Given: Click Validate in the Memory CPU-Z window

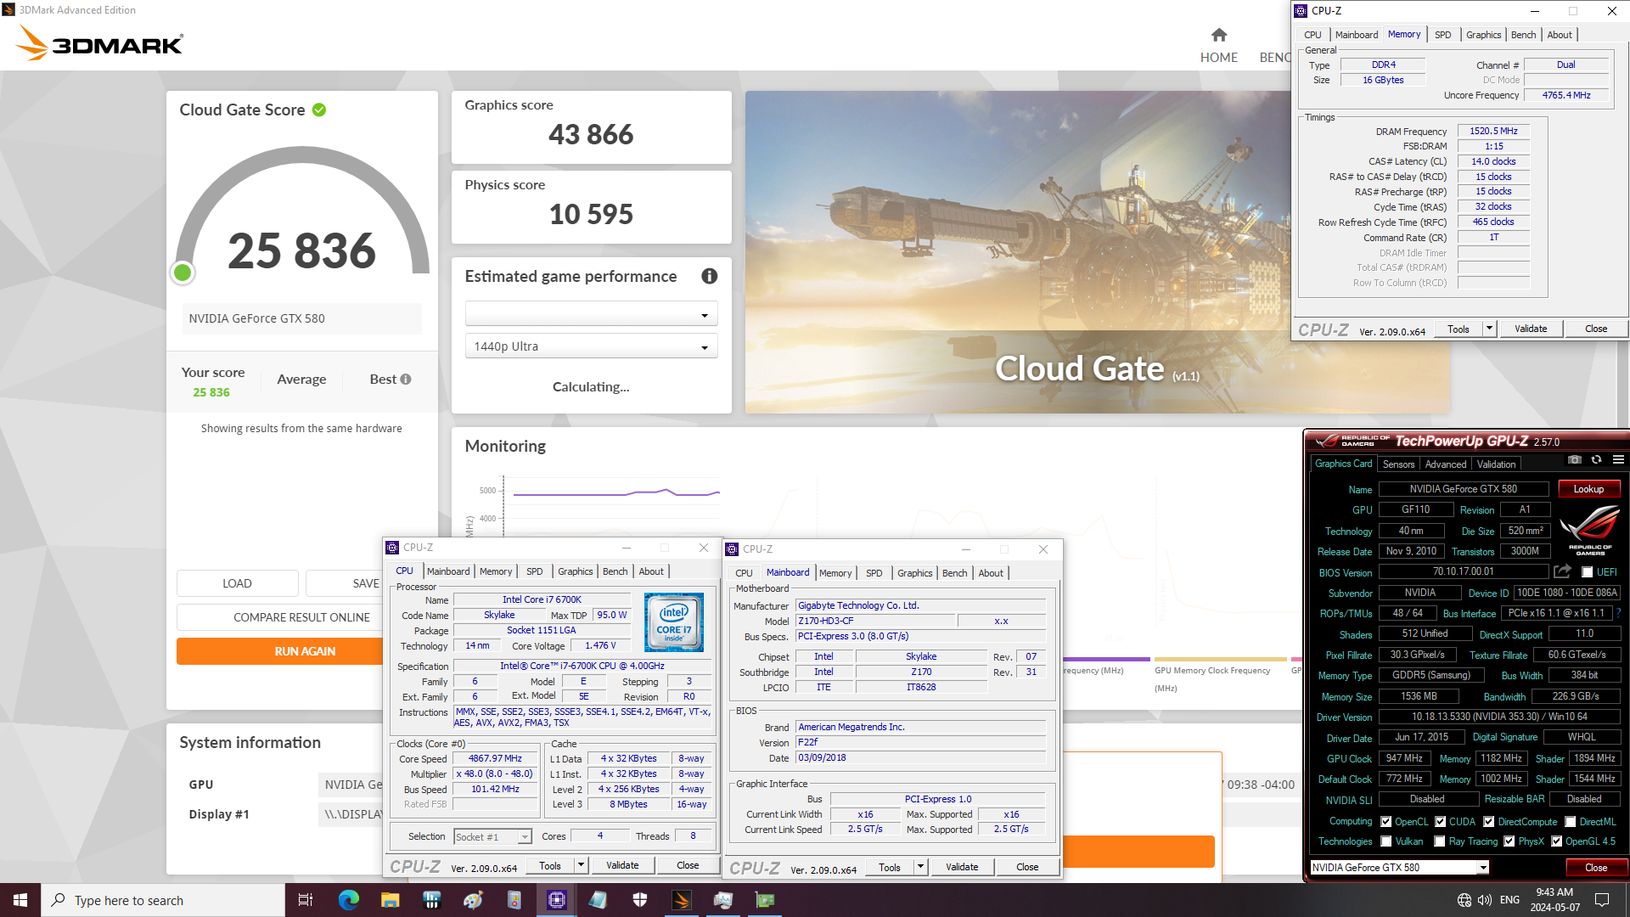Looking at the screenshot, I should tap(1531, 329).
